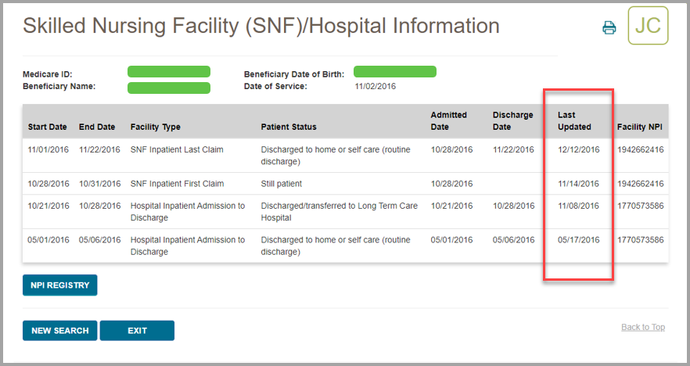Click the Patient Status column header
690x366 pixels.
289,127
